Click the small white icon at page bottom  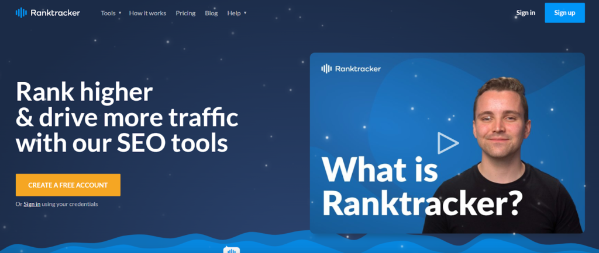(232, 250)
